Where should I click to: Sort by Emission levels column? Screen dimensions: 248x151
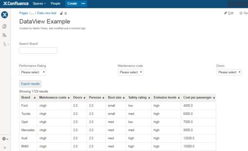[167, 98]
